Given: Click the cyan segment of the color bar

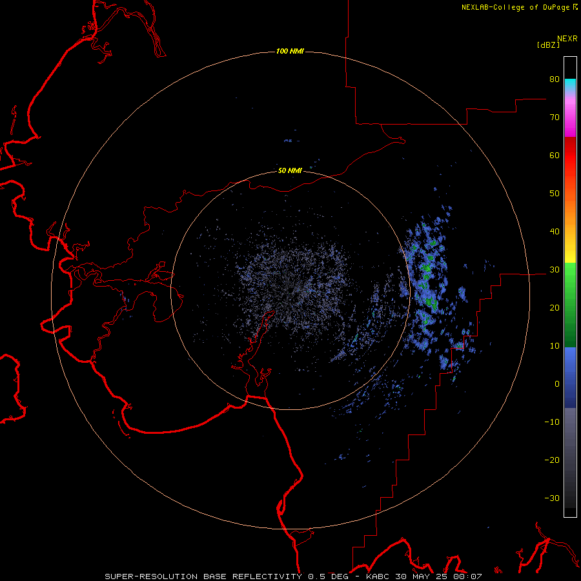Looking at the screenshot, I should (570, 84).
